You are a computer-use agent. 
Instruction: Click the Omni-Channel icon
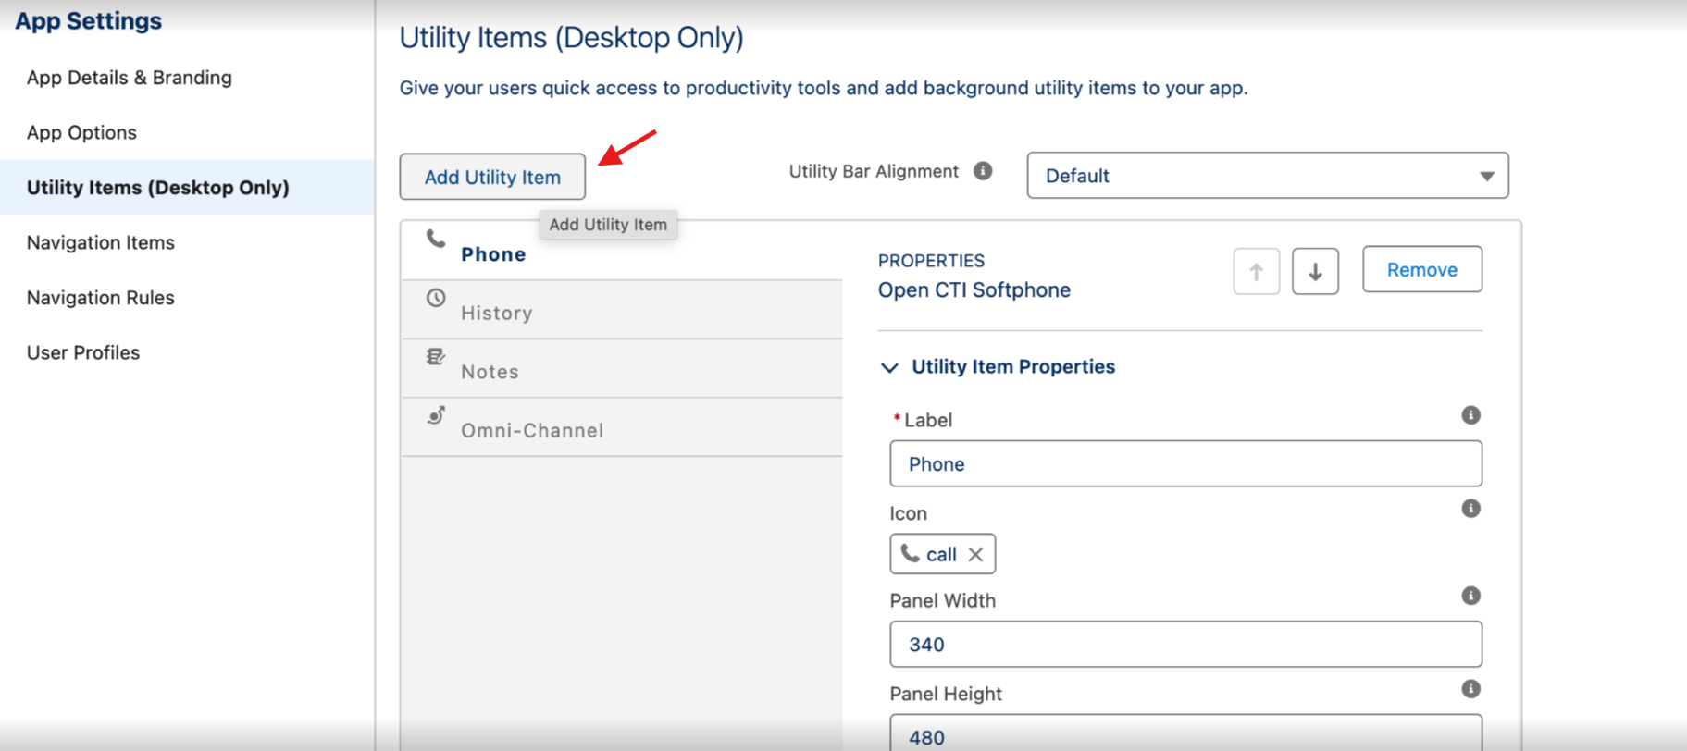click(x=436, y=415)
